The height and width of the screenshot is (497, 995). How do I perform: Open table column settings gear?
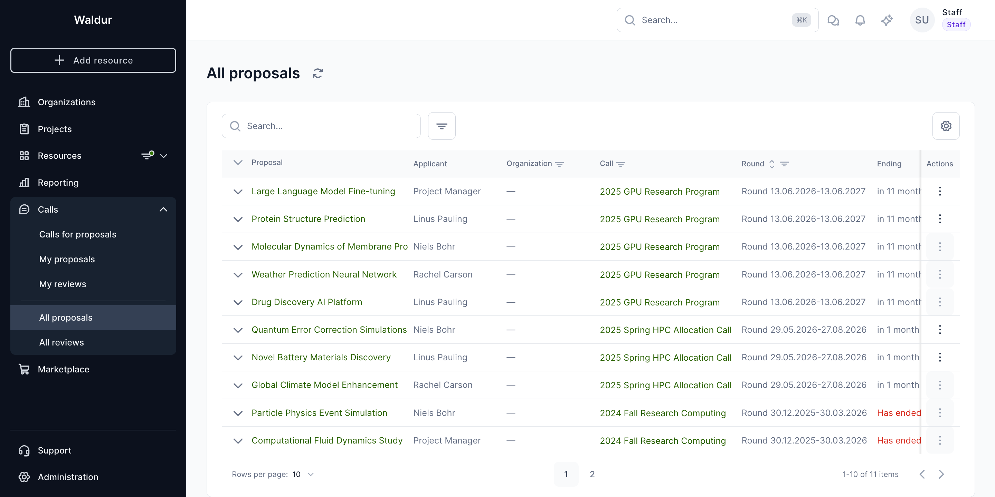(946, 126)
